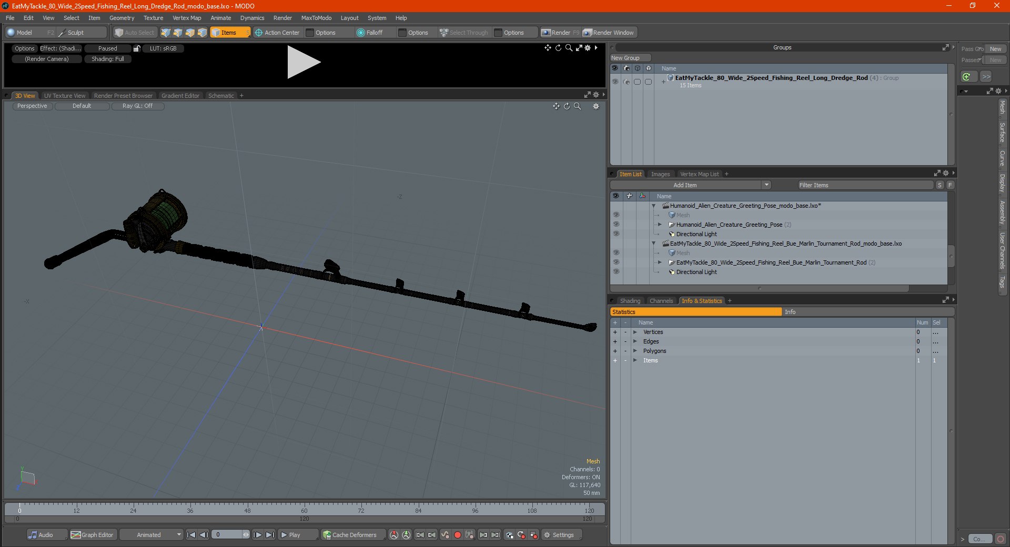The width and height of the screenshot is (1010, 547).
Task: Open the 3D viewport settings gear
Action: tap(596, 106)
